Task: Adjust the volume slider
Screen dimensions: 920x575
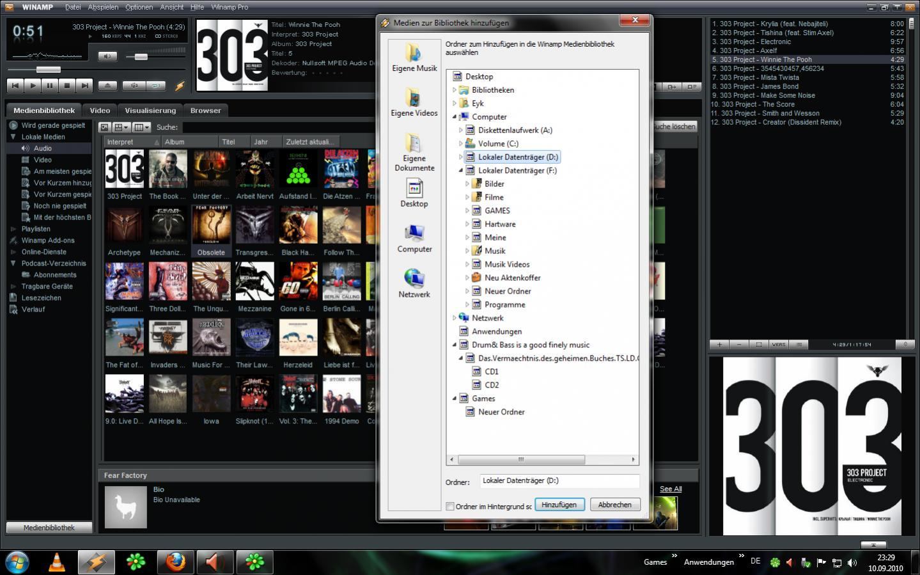Action: [x=141, y=57]
